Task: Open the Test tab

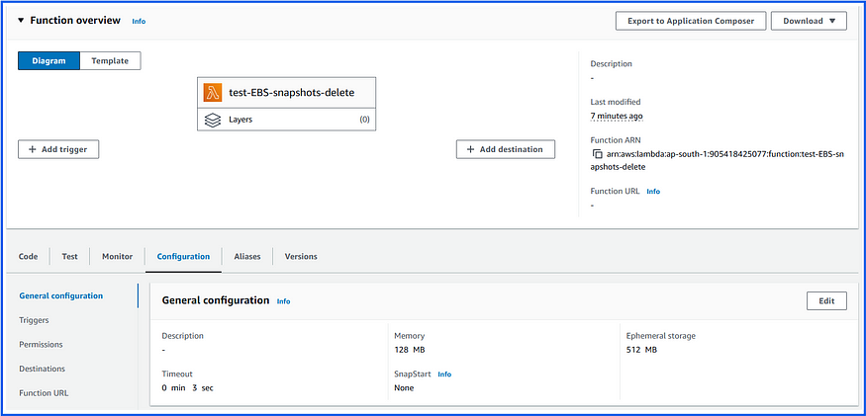Action: (69, 257)
